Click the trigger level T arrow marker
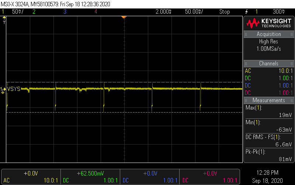The height and width of the screenshot is (185, 295). 4,20
